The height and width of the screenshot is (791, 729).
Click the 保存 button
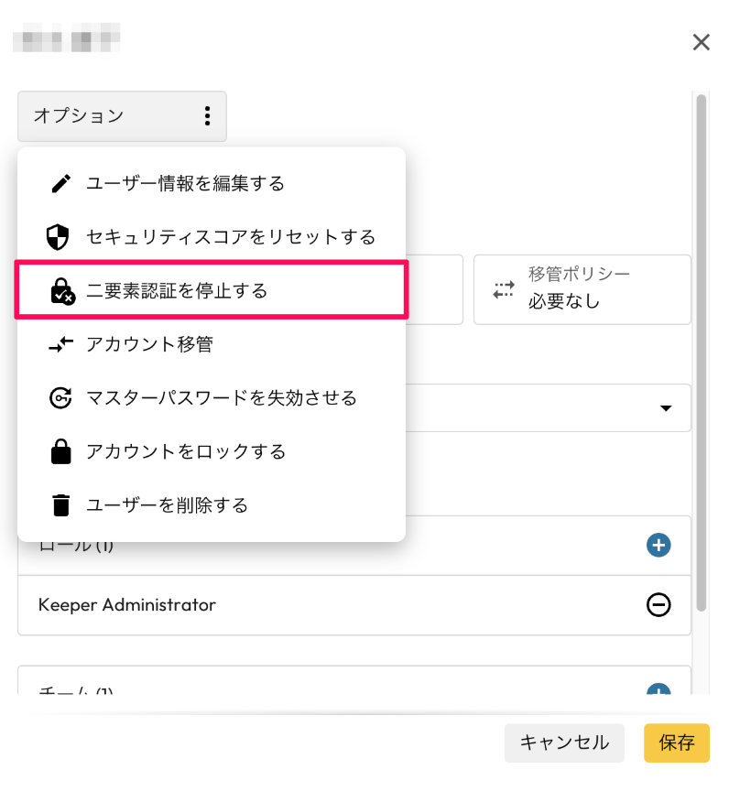point(677,742)
